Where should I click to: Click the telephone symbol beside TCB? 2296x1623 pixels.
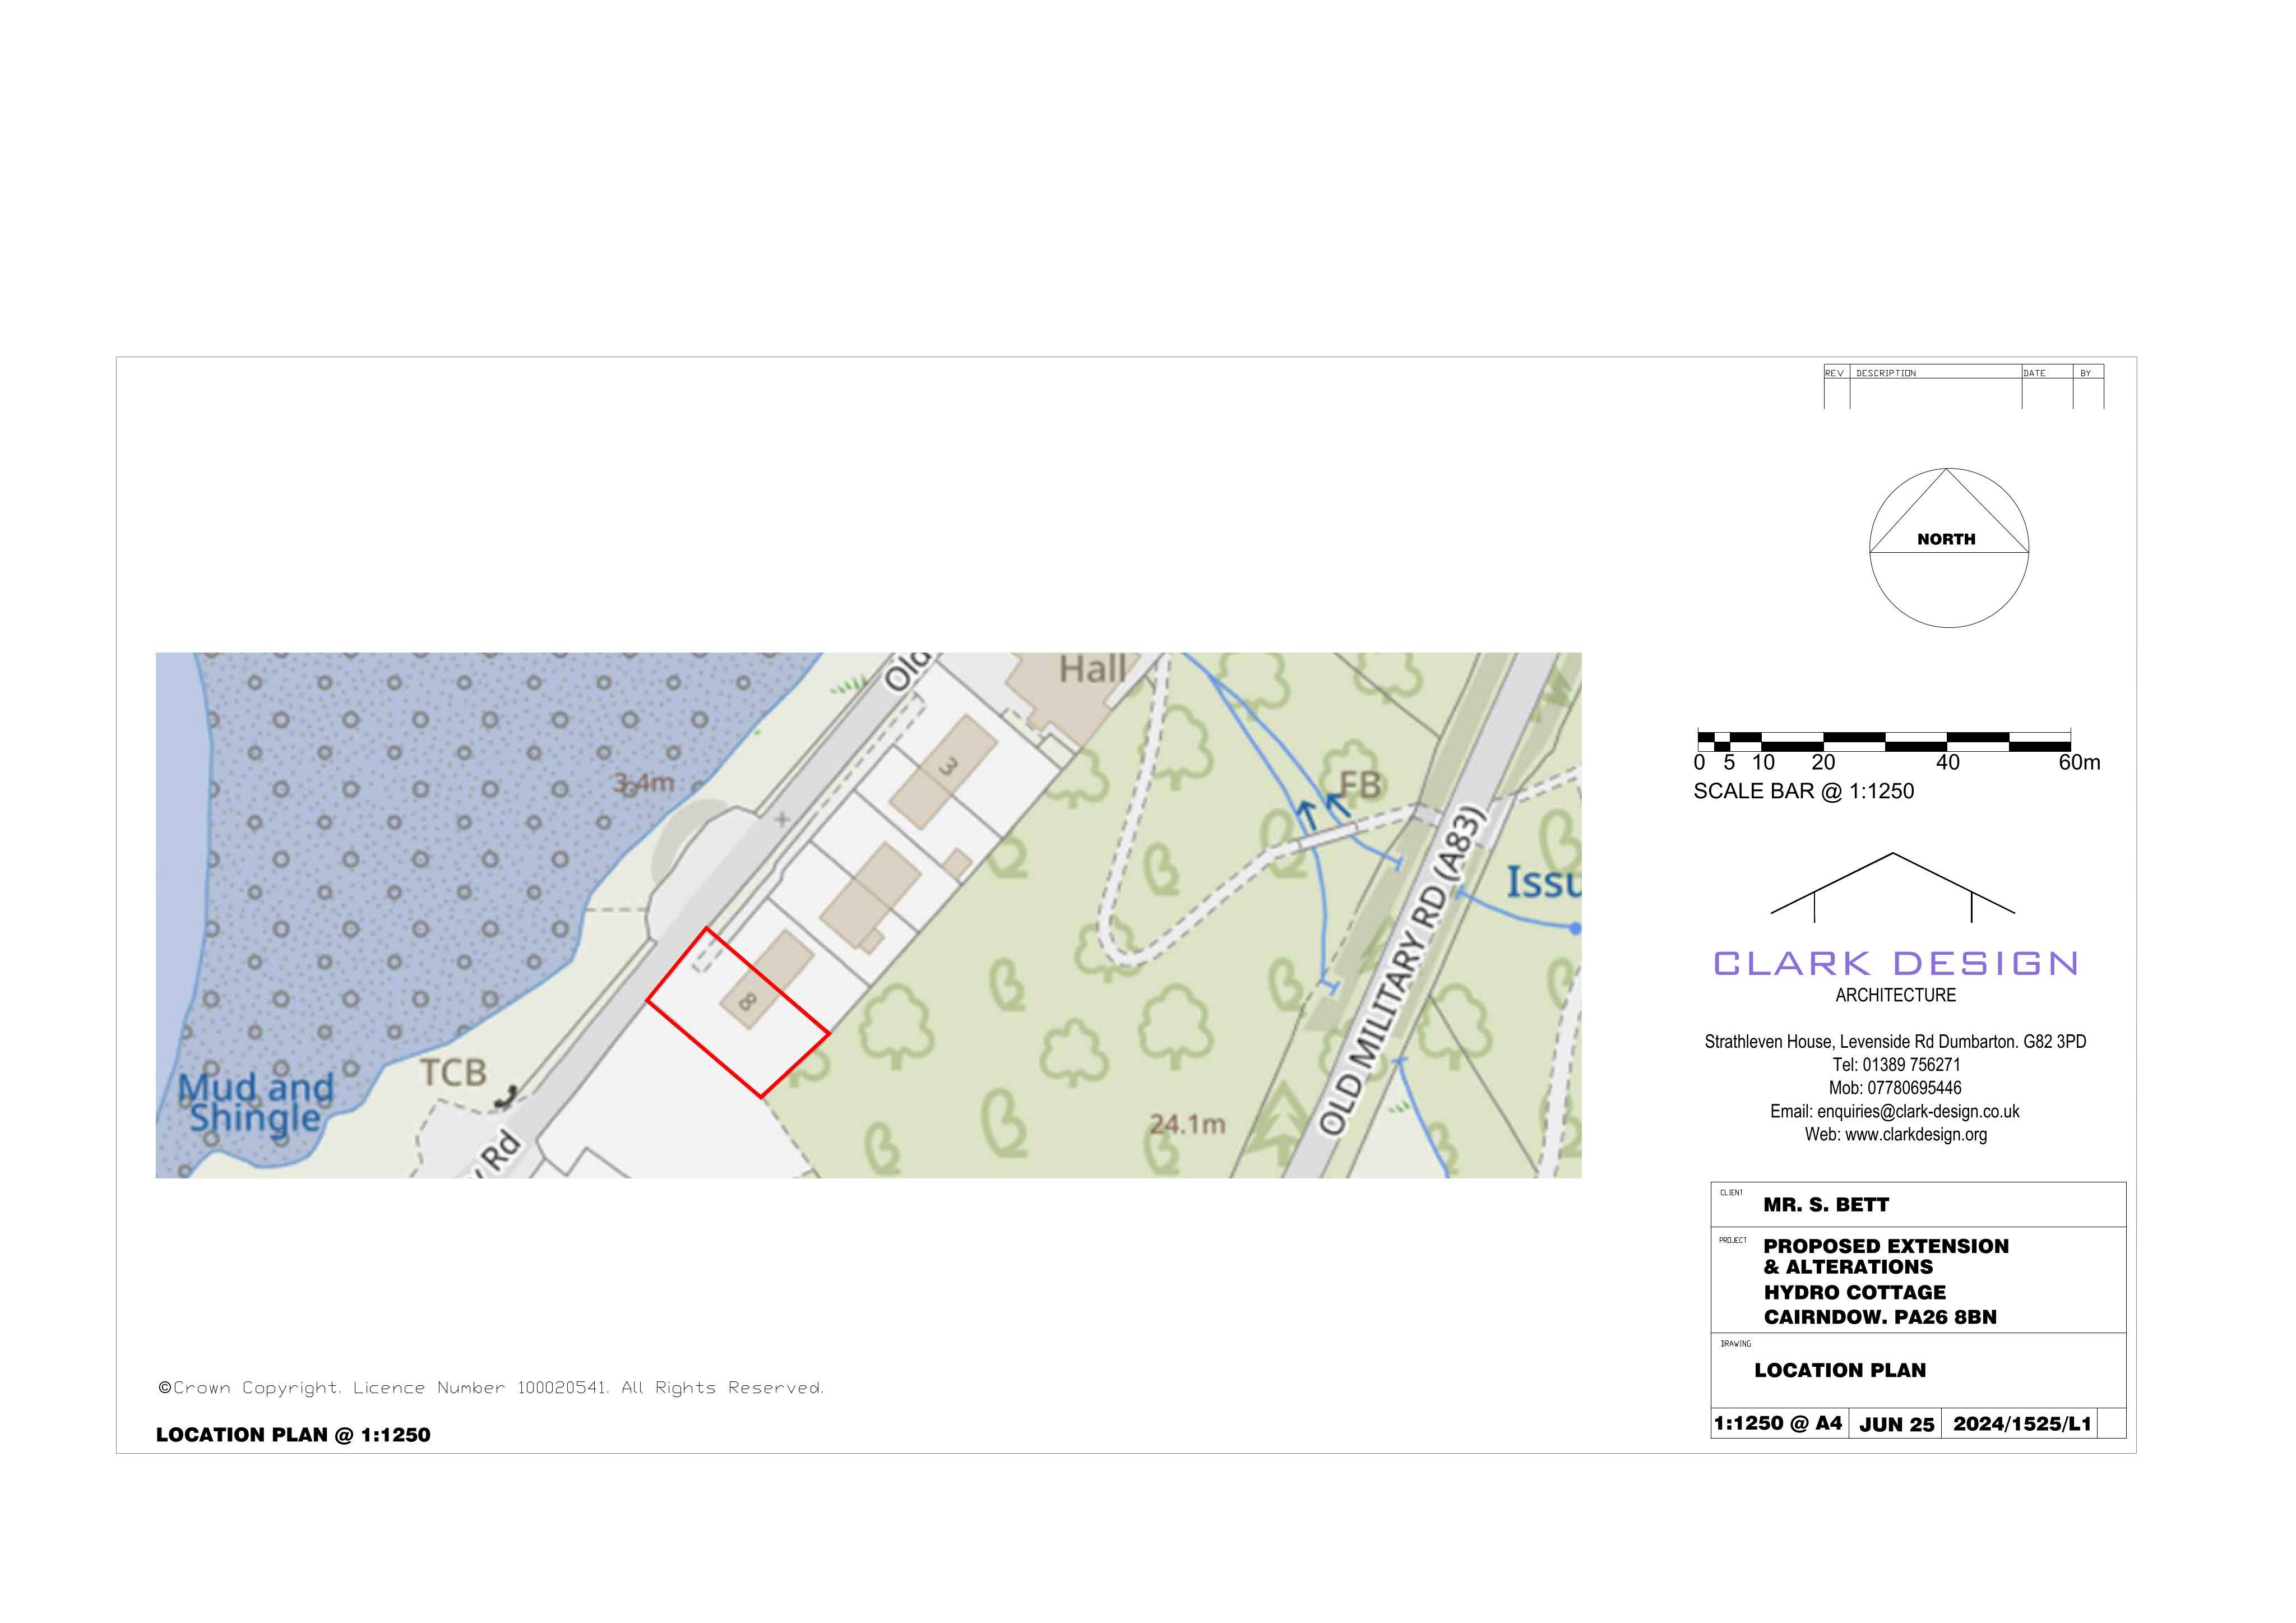(507, 1097)
